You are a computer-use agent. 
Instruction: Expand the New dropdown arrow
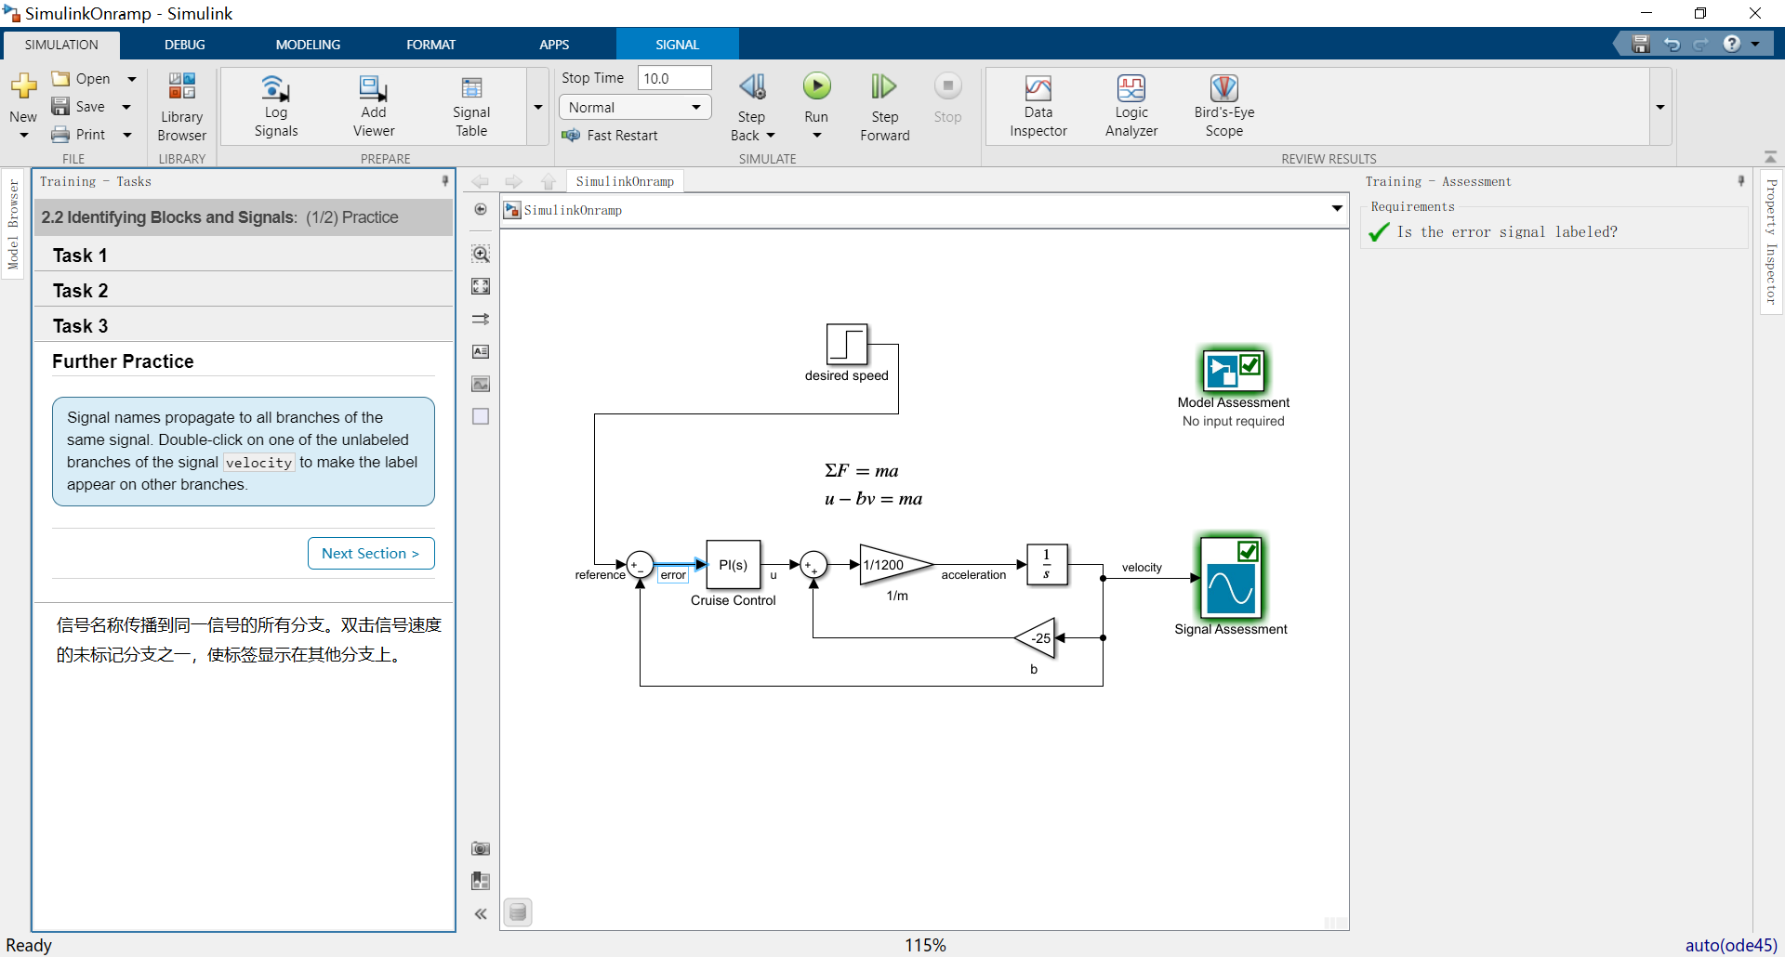(24, 136)
